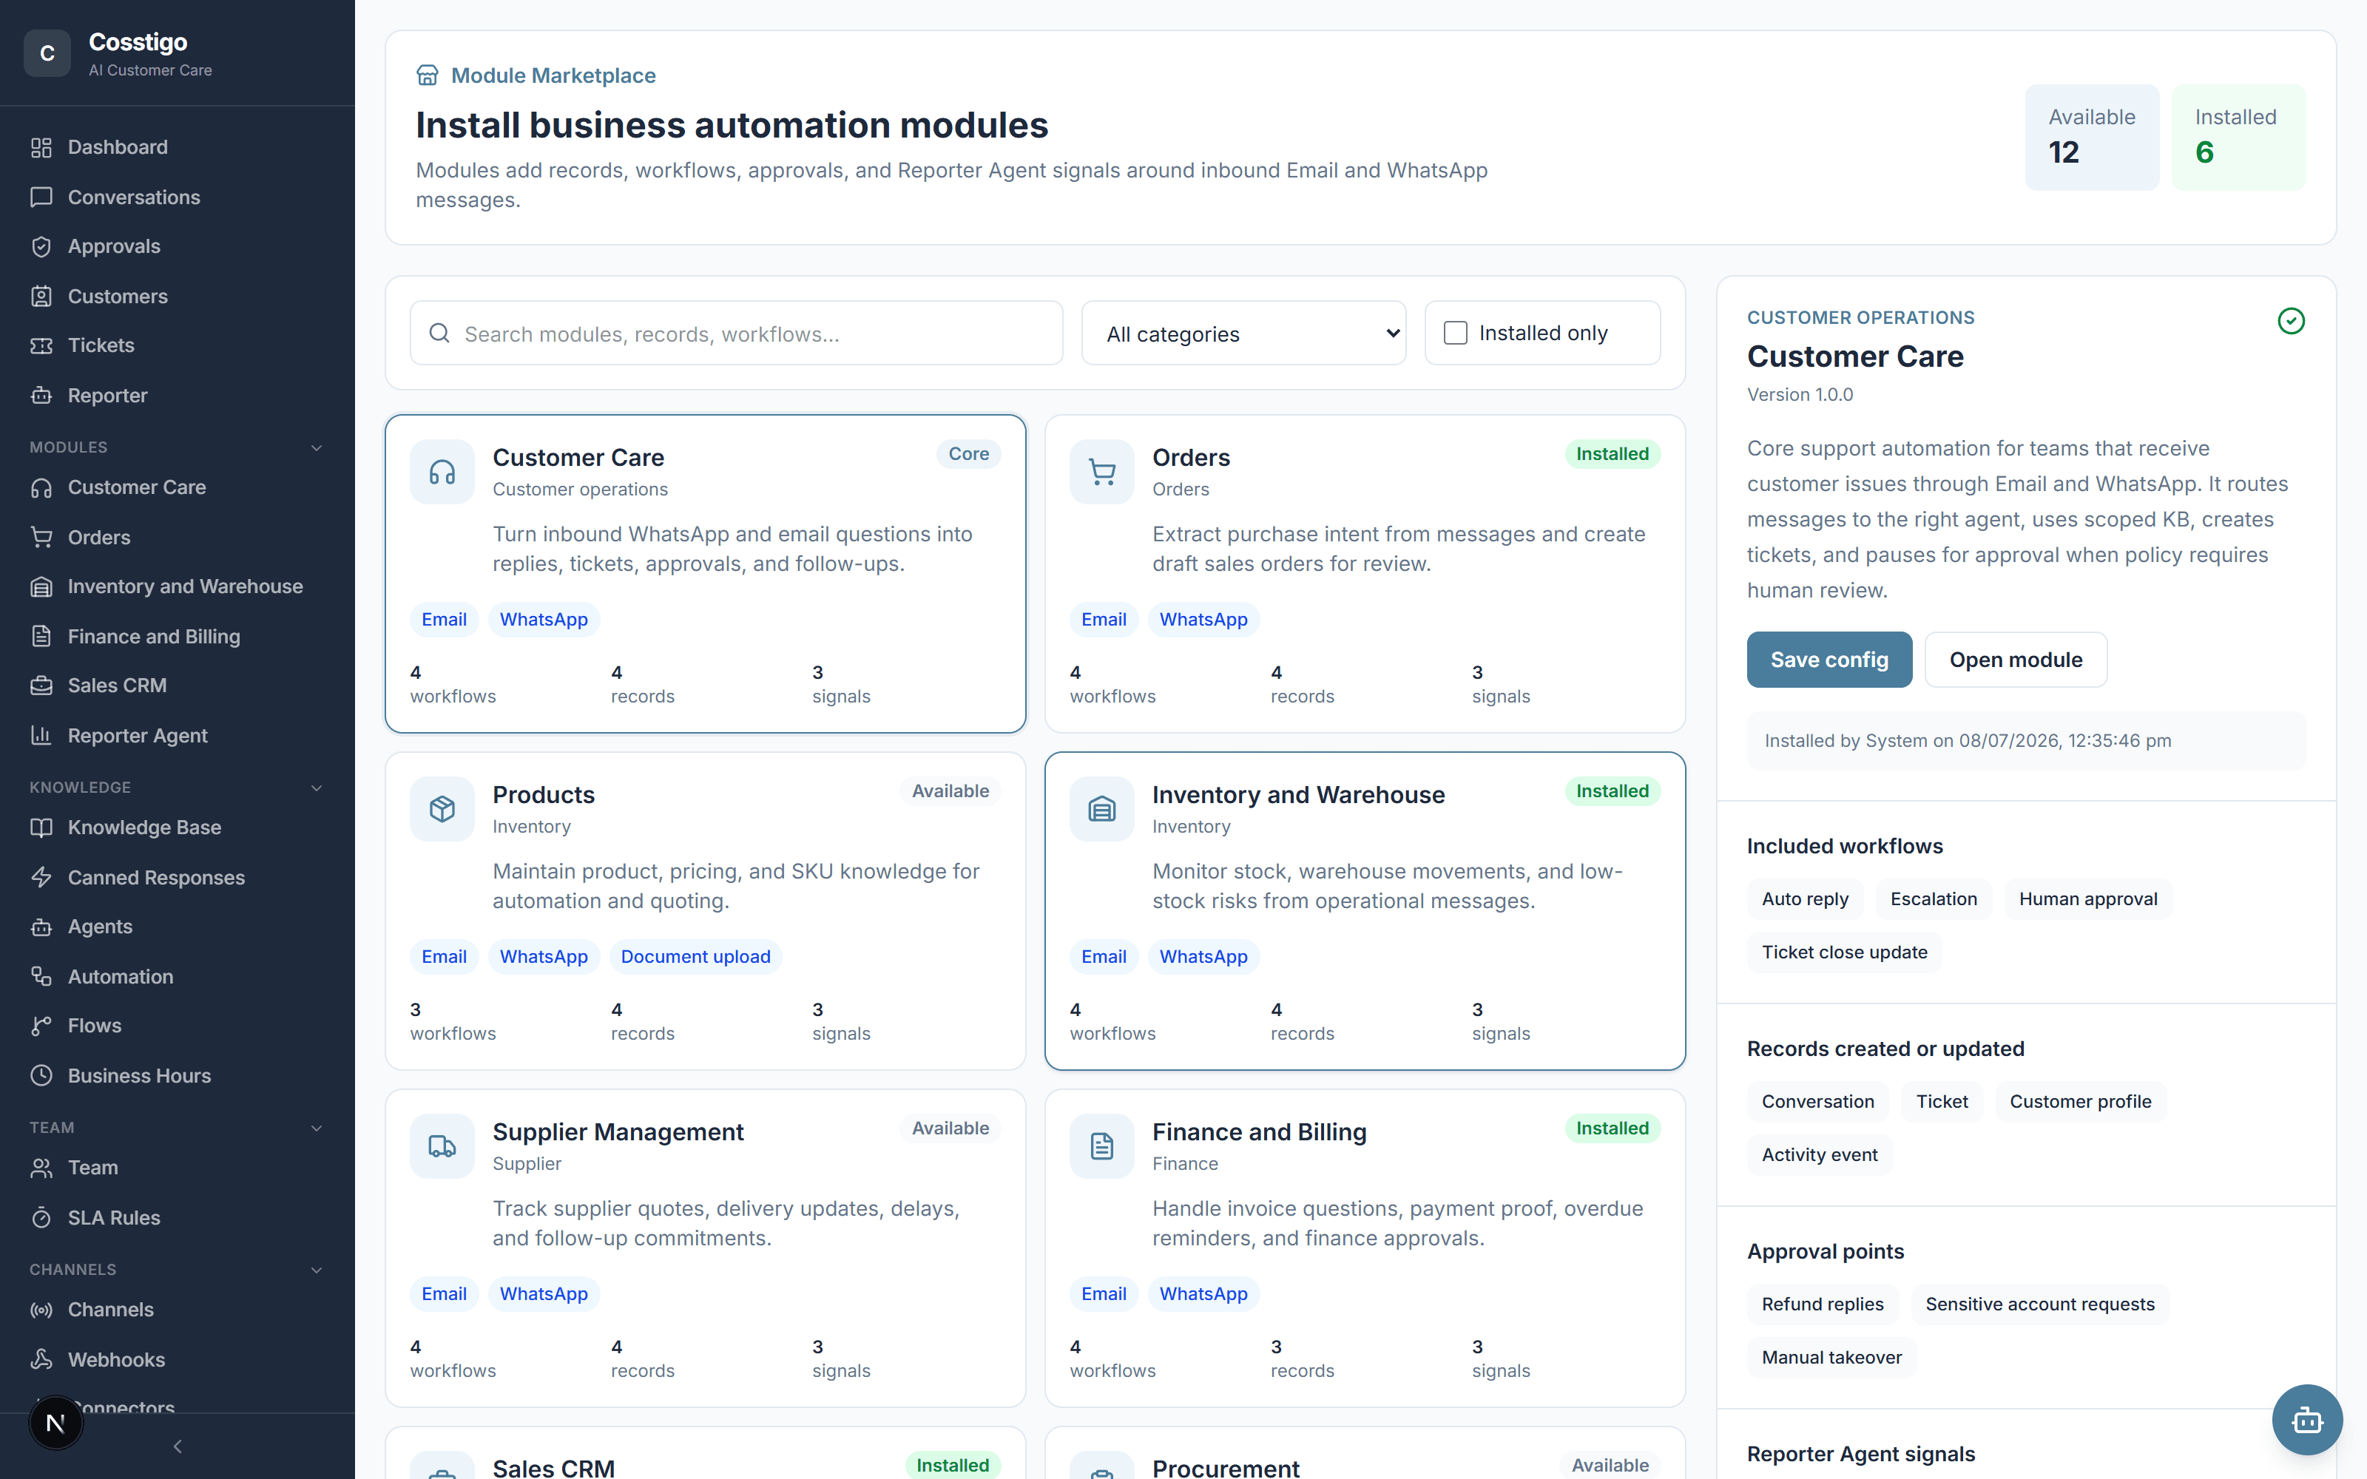Collapse the KNOWLEDGE sidebar section
The height and width of the screenshot is (1479, 2367).
tap(316, 788)
